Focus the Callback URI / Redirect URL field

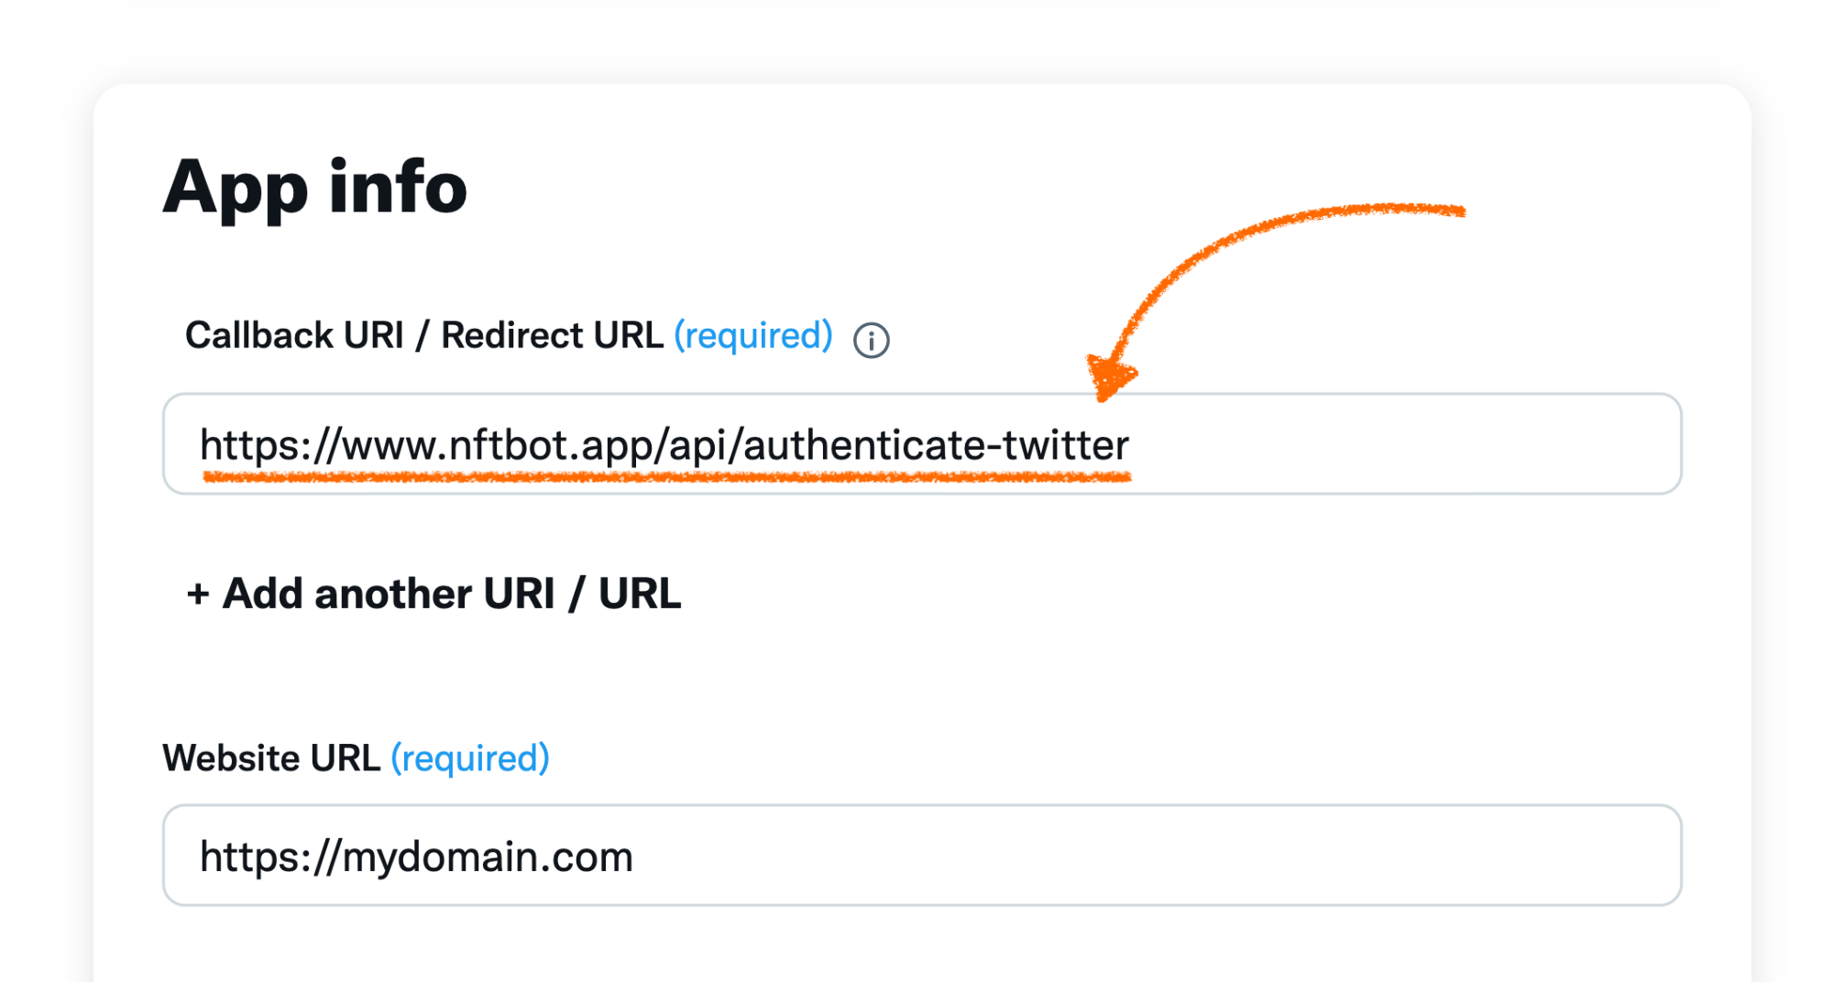click(x=922, y=444)
